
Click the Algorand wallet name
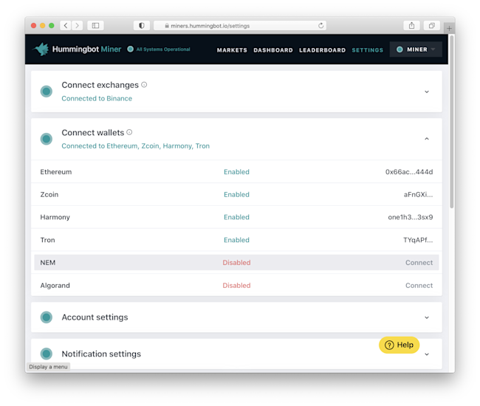(x=55, y=286)
